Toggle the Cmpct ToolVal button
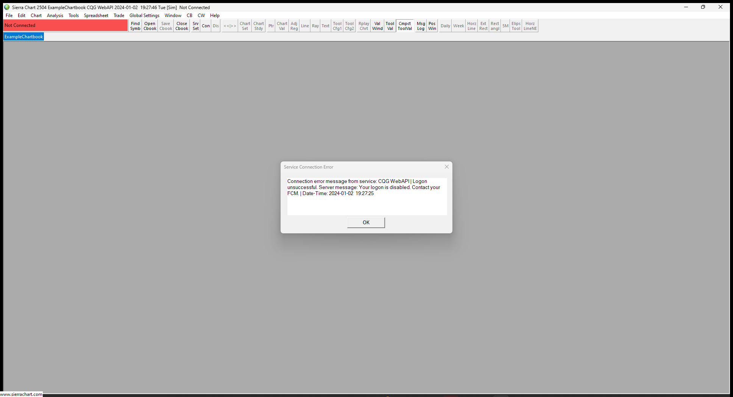733x397 pixels. [405, 26]
